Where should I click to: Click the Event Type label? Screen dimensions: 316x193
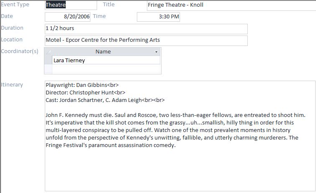click(x=15, y=5)
